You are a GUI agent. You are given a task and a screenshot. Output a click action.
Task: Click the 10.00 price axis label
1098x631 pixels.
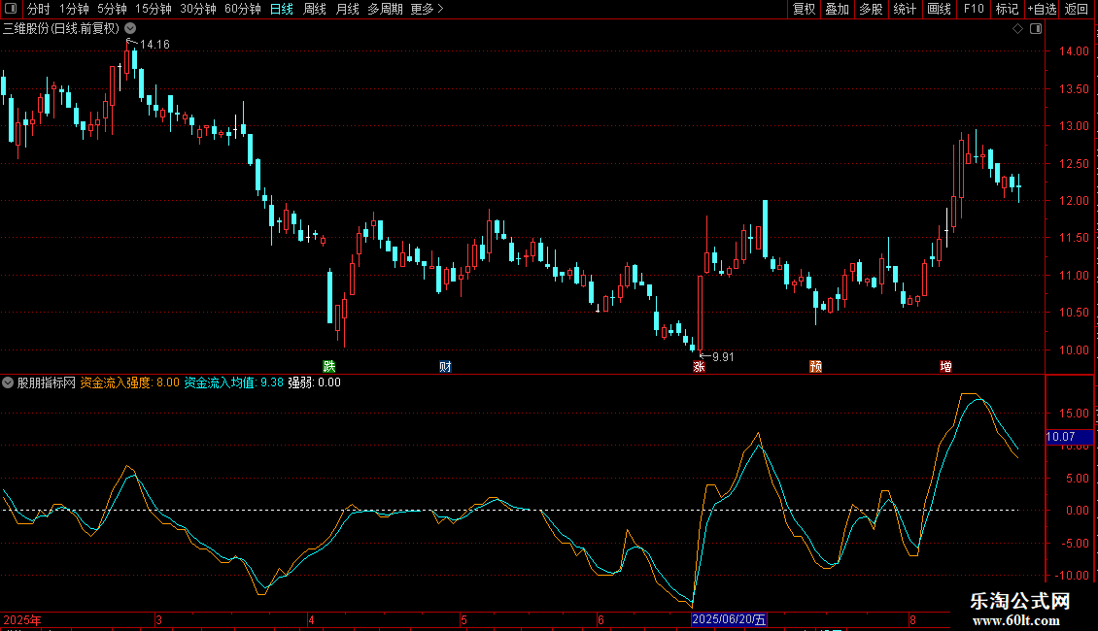coord(1074,350)
